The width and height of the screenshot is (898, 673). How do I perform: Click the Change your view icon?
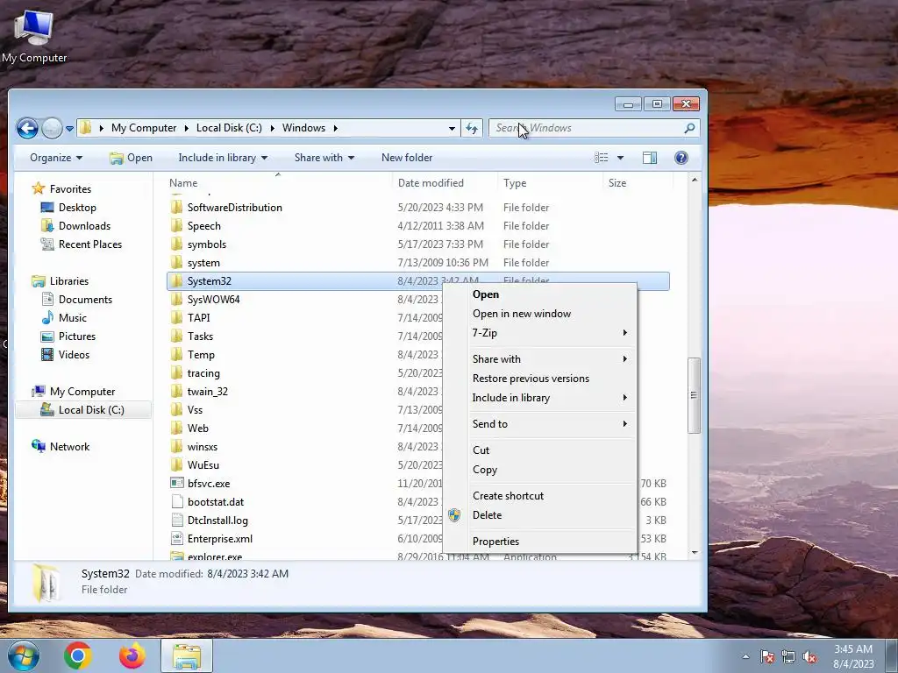coord(601,158)
